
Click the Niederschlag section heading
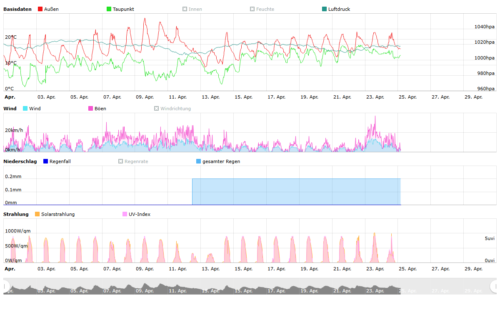click(20, 161)
